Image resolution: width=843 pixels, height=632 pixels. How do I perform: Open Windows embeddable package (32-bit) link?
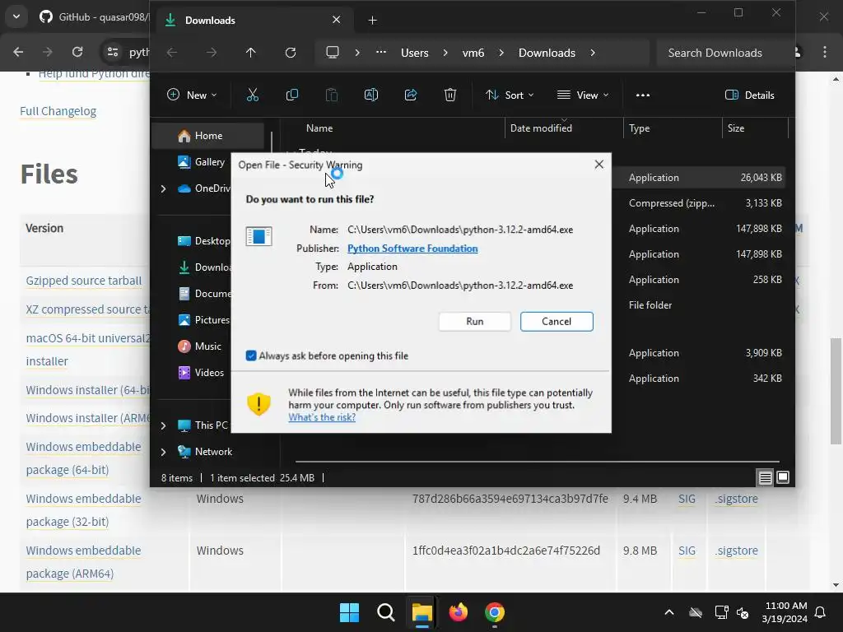(83, 510)
